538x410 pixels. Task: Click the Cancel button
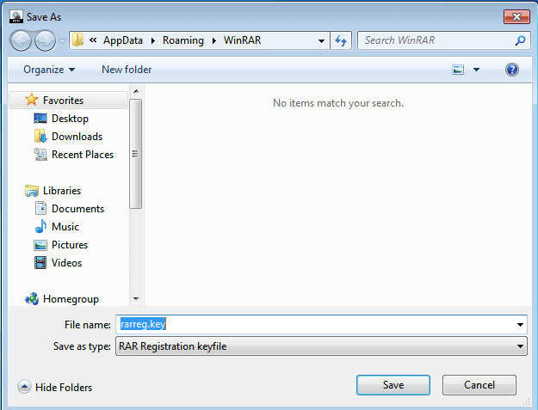[x=479, y=385]
